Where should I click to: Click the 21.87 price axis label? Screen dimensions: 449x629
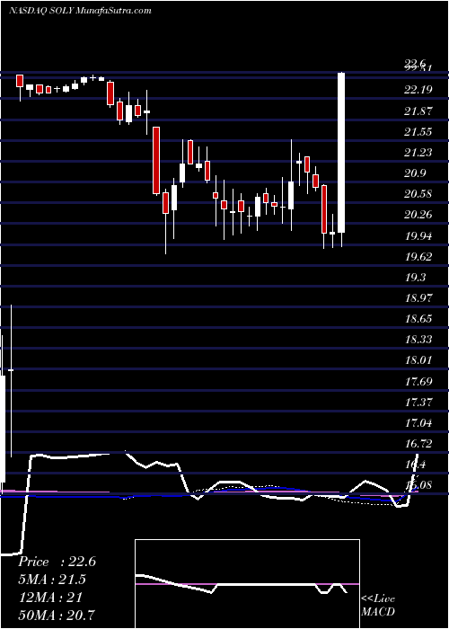[x=418, y=111]
